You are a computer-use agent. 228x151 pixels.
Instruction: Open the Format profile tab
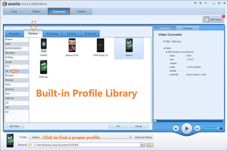click(x=71, y=34)
